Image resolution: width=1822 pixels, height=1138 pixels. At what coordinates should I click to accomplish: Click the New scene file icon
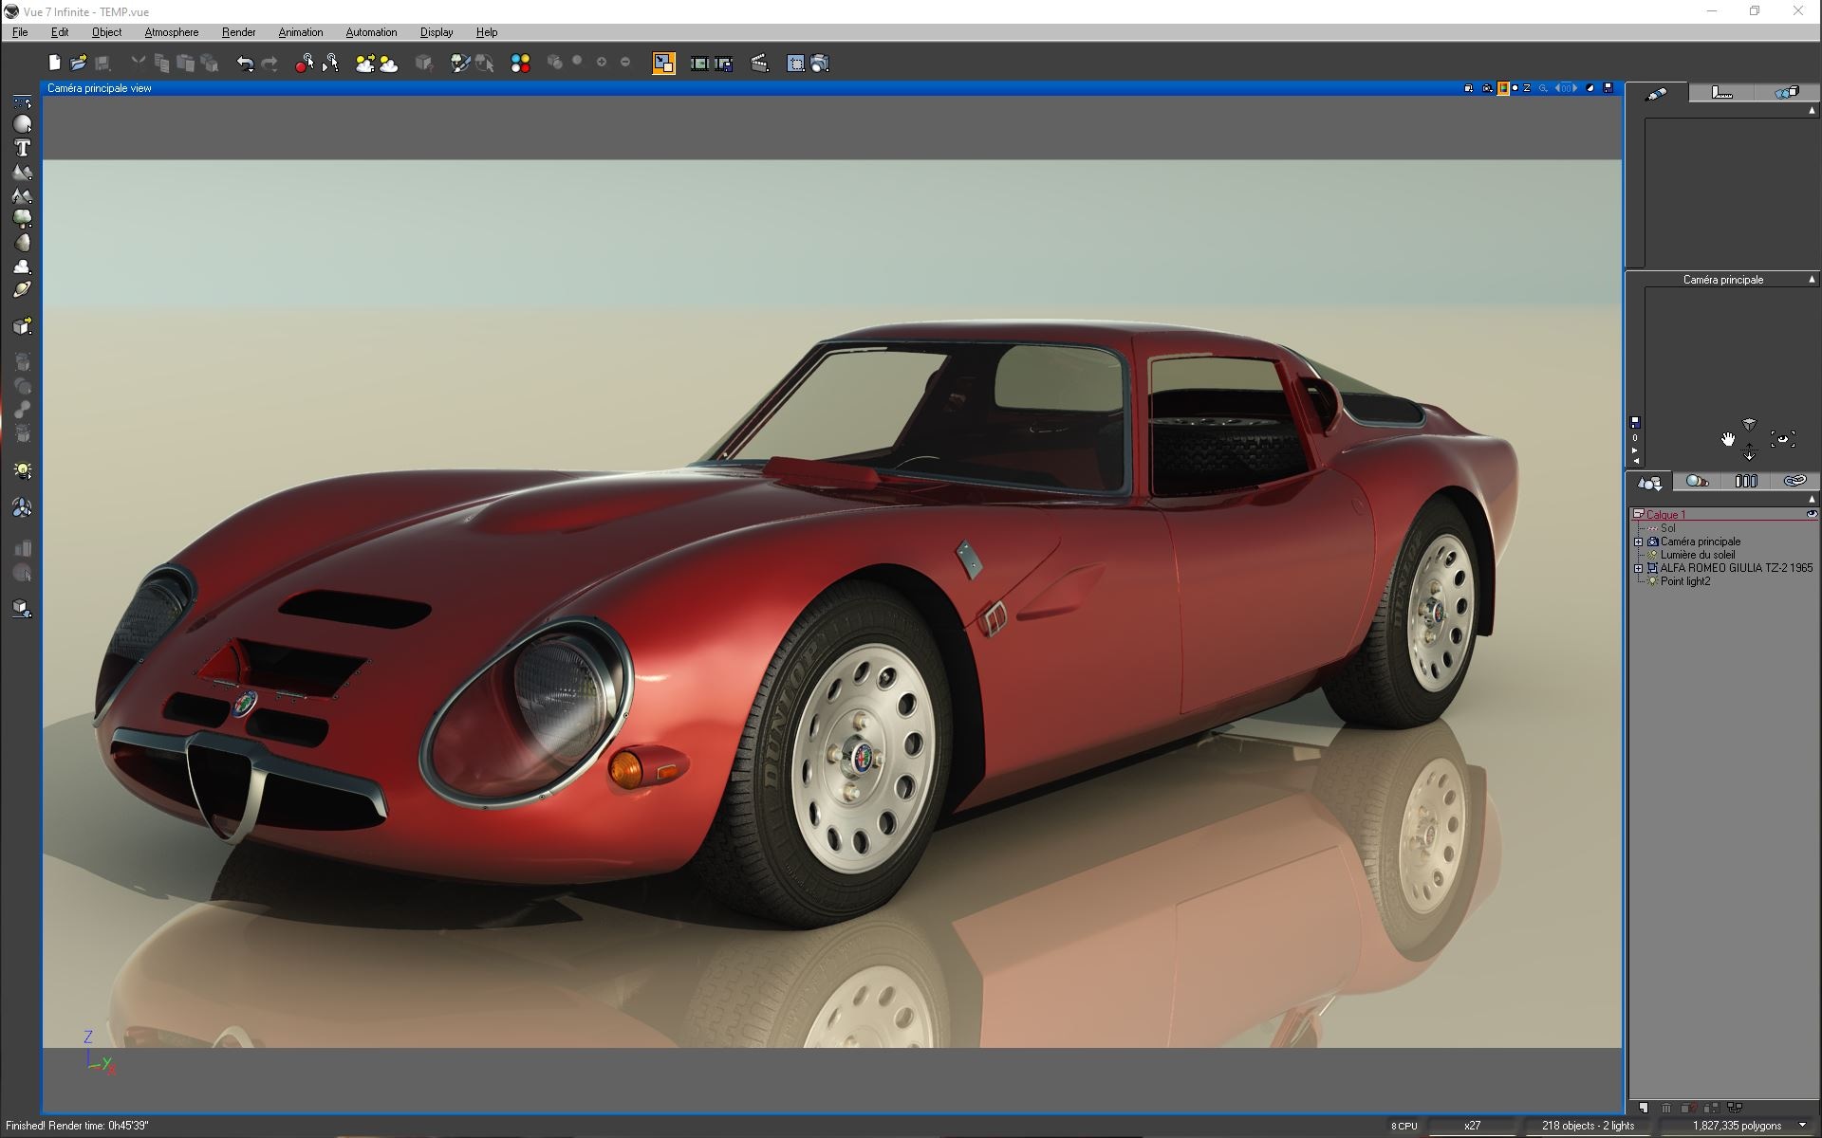coord(55,64)
